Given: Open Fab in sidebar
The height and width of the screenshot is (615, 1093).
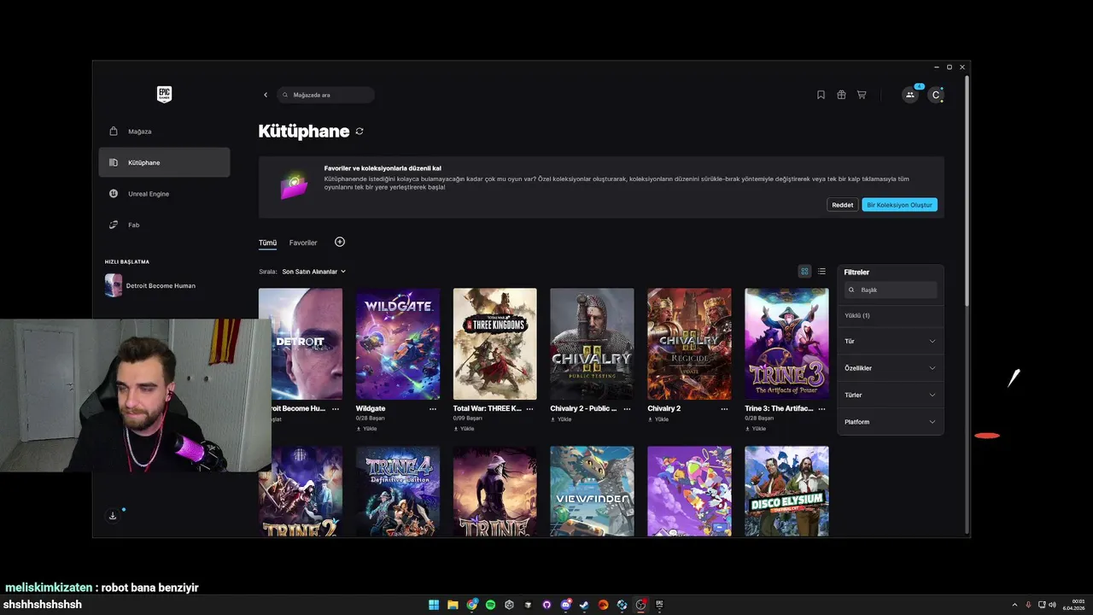Looking at the screenshot, I should click(x=164, y=225).
